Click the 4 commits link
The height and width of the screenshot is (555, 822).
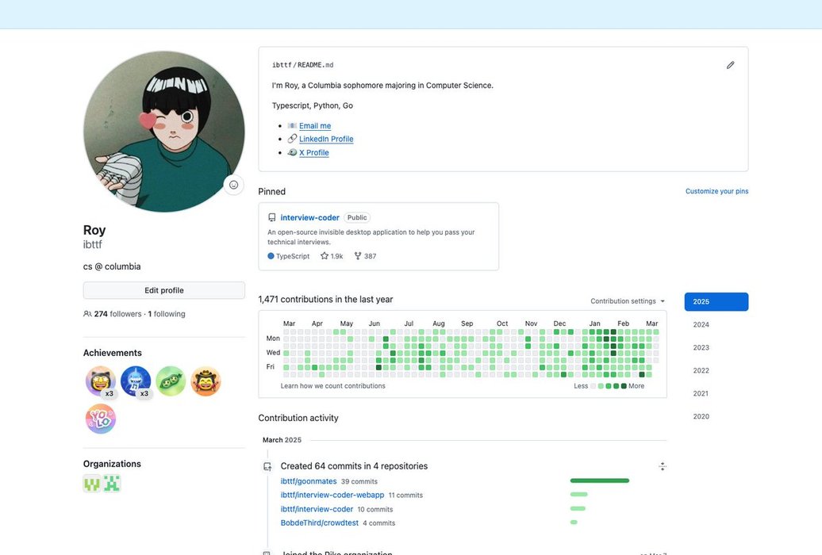pyautogui.click(x=379, y=523)
